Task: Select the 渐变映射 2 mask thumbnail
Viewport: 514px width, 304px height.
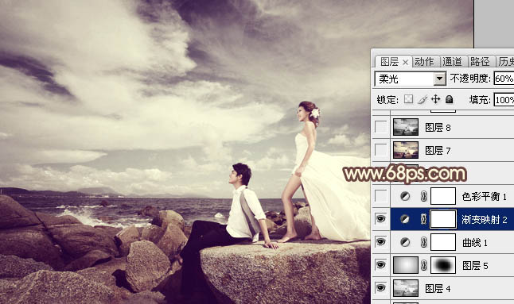Action: tap(443, 219)
